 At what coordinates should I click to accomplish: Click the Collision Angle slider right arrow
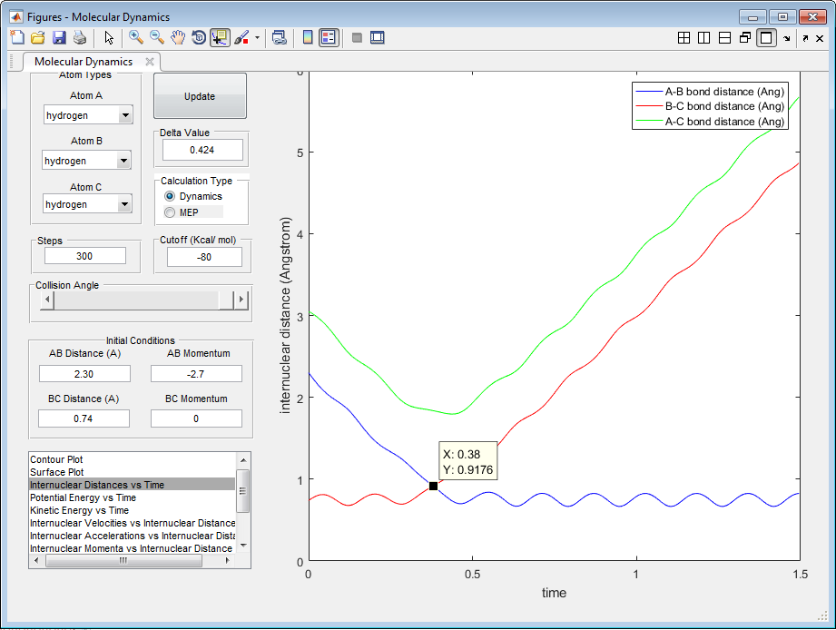point(241,300)
